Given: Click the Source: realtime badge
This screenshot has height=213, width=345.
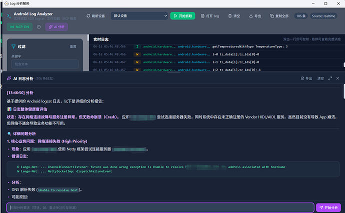Looking at the screenshot, I should click(x=323, y=16).
